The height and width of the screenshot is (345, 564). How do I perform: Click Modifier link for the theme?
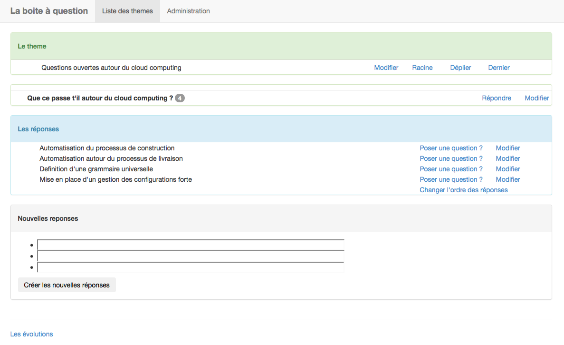[x=386, y=68]
